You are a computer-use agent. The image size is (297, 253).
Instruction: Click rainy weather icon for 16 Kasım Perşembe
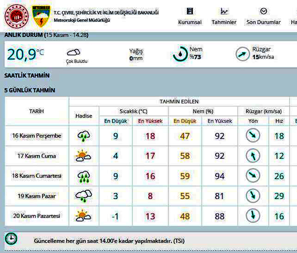coord(84,136)
